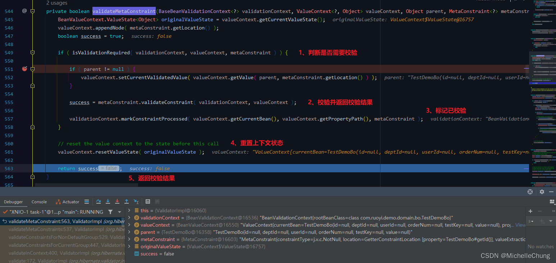
Task: Select frame validate:172
Action: pos(62,260)
